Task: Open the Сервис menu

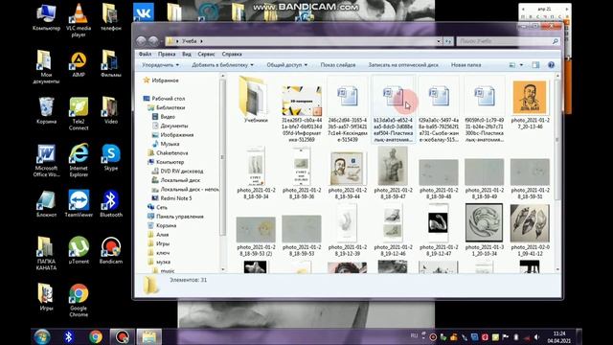Action: point(206,54)
